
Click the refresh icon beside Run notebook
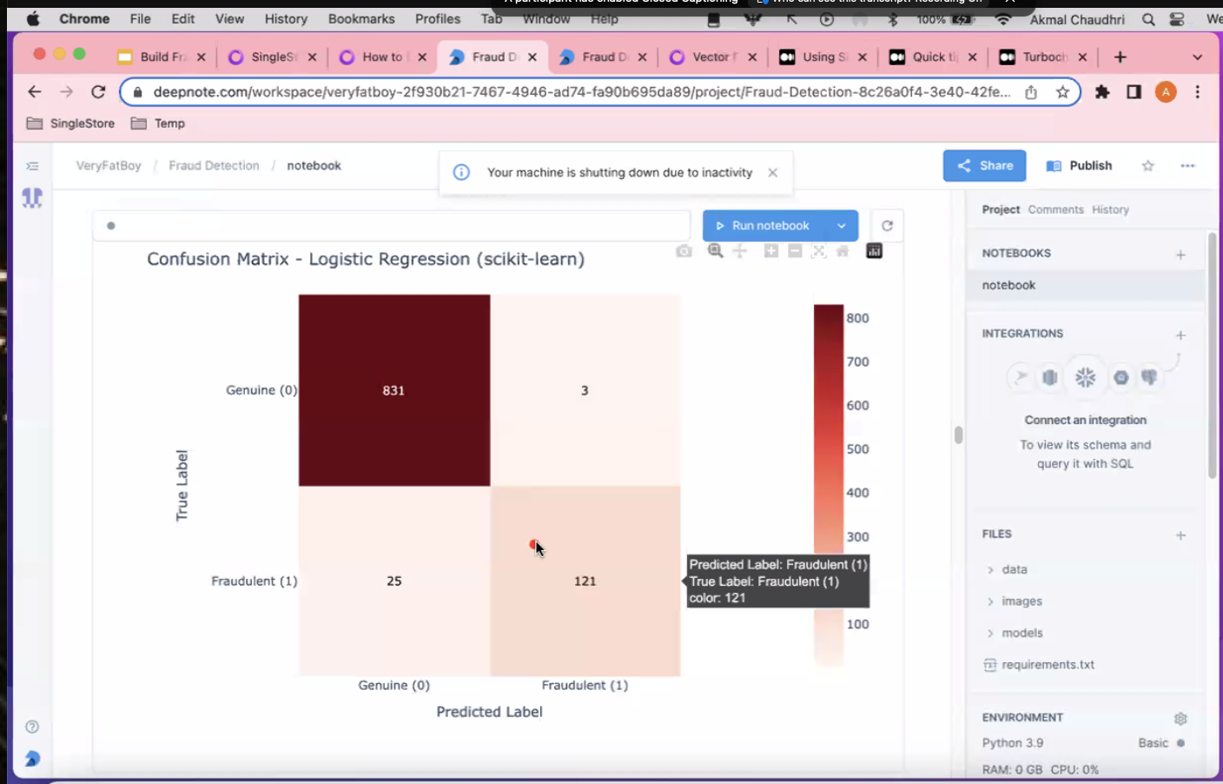887,226
